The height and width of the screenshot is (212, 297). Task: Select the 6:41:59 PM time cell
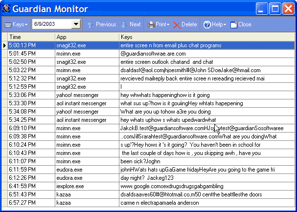31,186
